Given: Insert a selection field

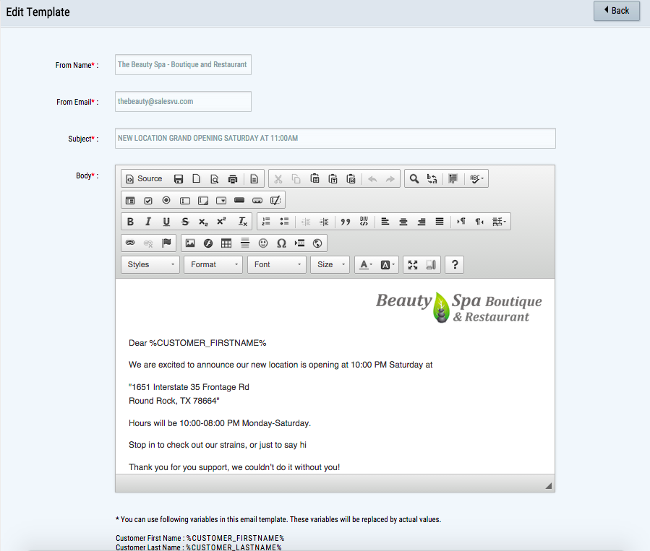Looking at the screenshot, I should [221, 201].
